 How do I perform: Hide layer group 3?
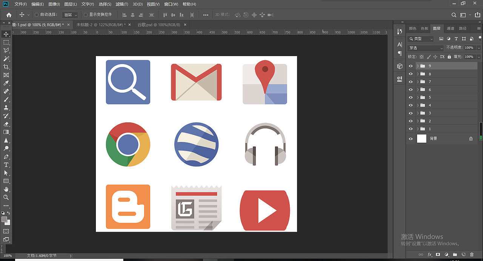pyautogui.click(x=411, y=113)
